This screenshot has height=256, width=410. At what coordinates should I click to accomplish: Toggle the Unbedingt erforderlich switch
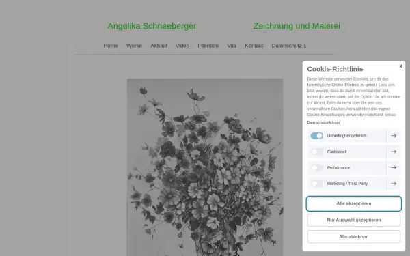click(x=316, y=136)
